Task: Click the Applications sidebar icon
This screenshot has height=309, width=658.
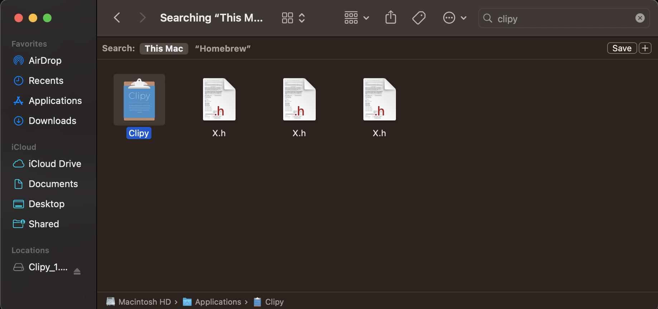Action: (x=19, y=101)
